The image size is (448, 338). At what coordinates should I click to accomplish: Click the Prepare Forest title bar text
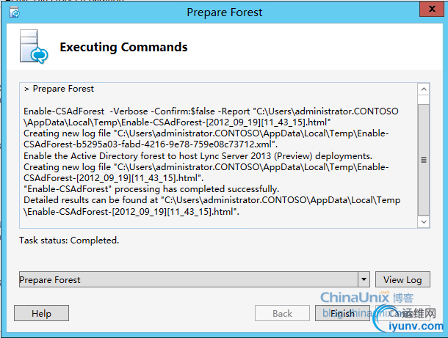(224, 12)
